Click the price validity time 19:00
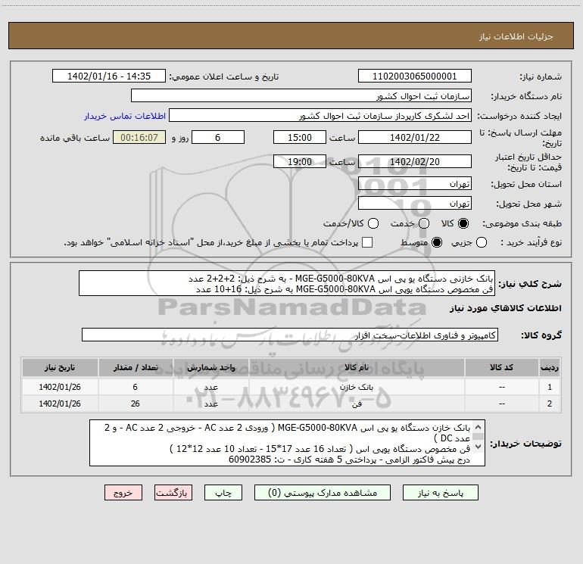The width and height of the screenshot is (583, 564). (x=300, y=162)
